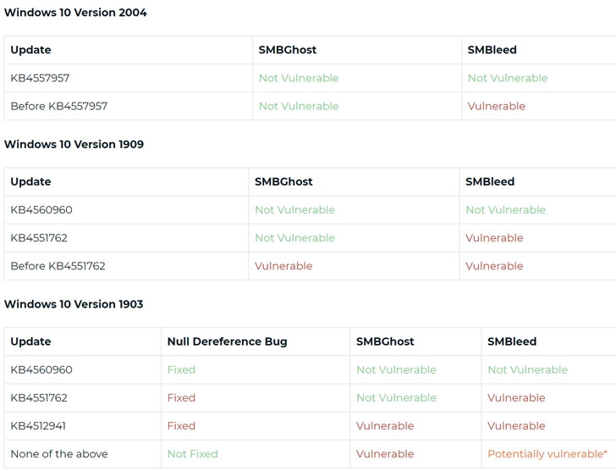Click 'Fixed' in the KB4512941 row
This screenshot has height=471, width=616.
181,426
